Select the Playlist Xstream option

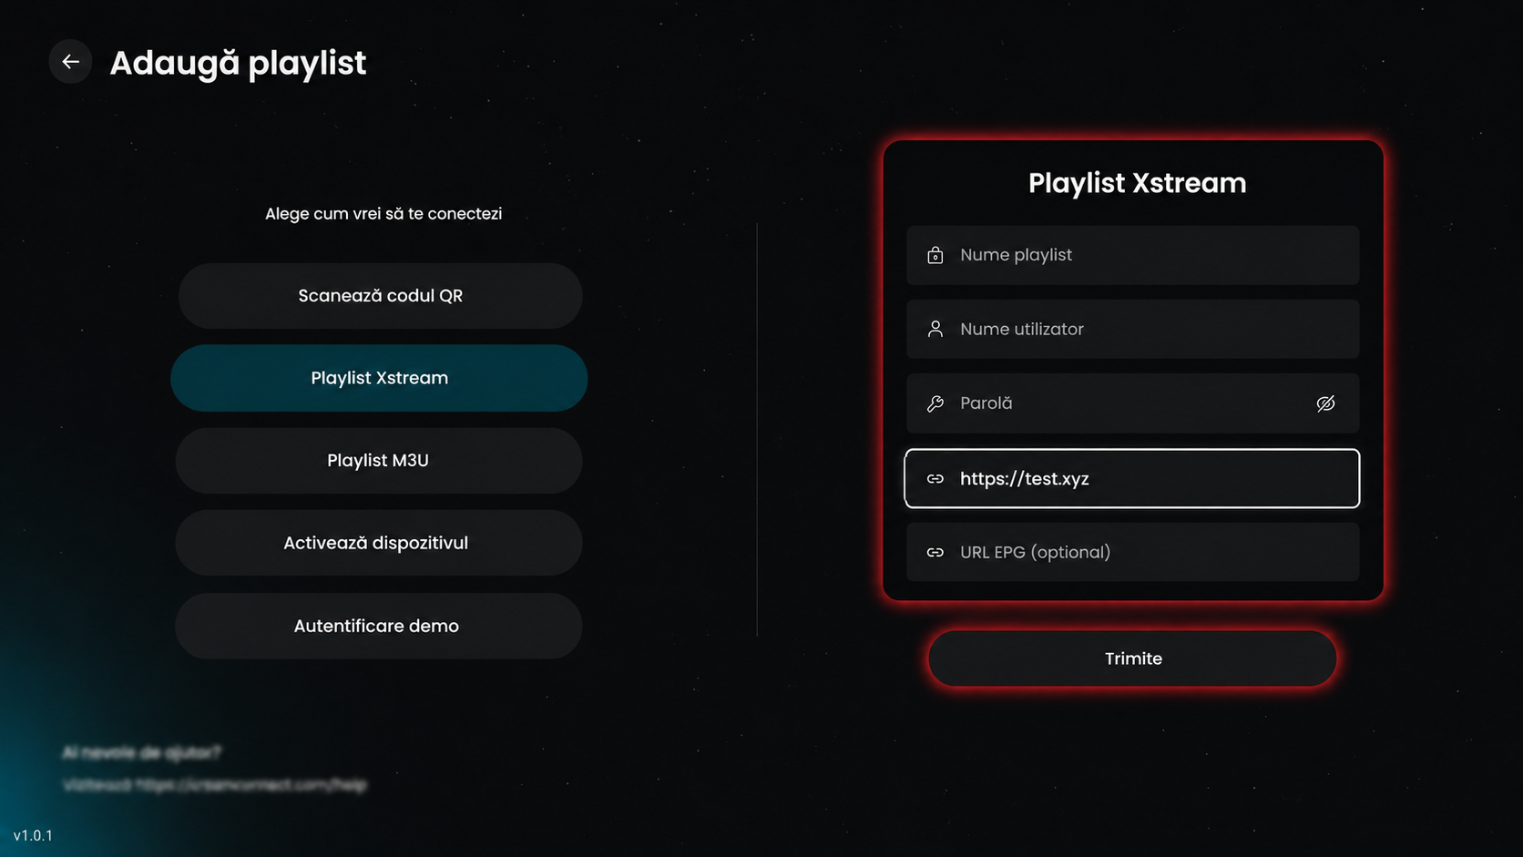point(379,378)
